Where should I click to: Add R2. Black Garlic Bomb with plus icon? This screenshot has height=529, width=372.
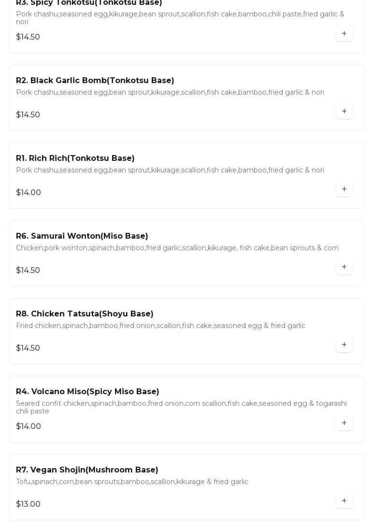coord(344,112)
